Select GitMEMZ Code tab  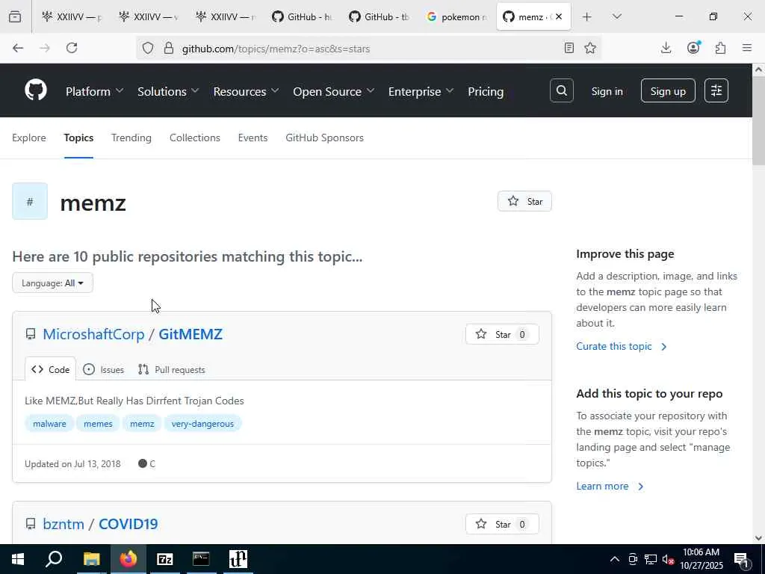(51, 369)
